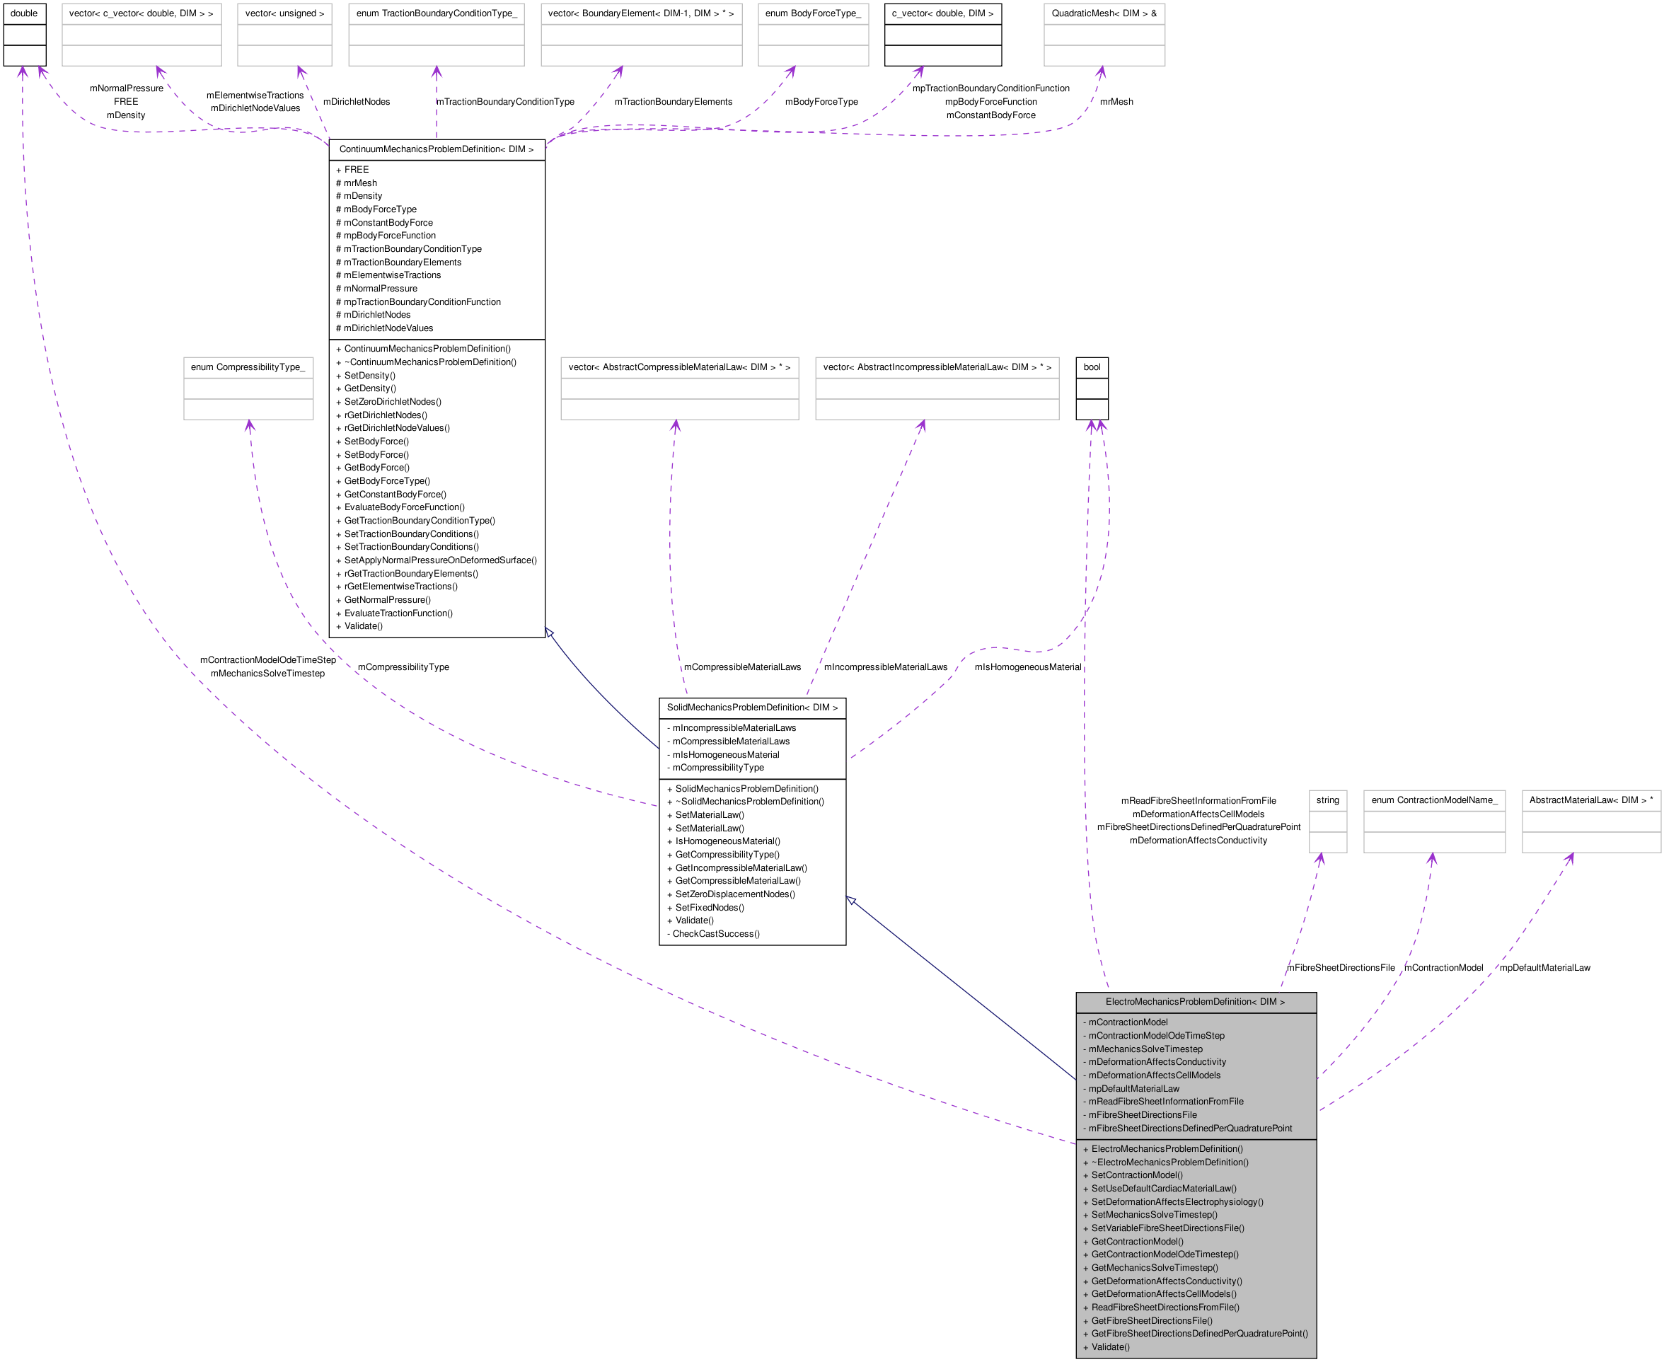Image resolution: width=1664 pixels, height=1362 pixels.
Task: Click the 'double' class node
Action: click(x=24, y=35)
